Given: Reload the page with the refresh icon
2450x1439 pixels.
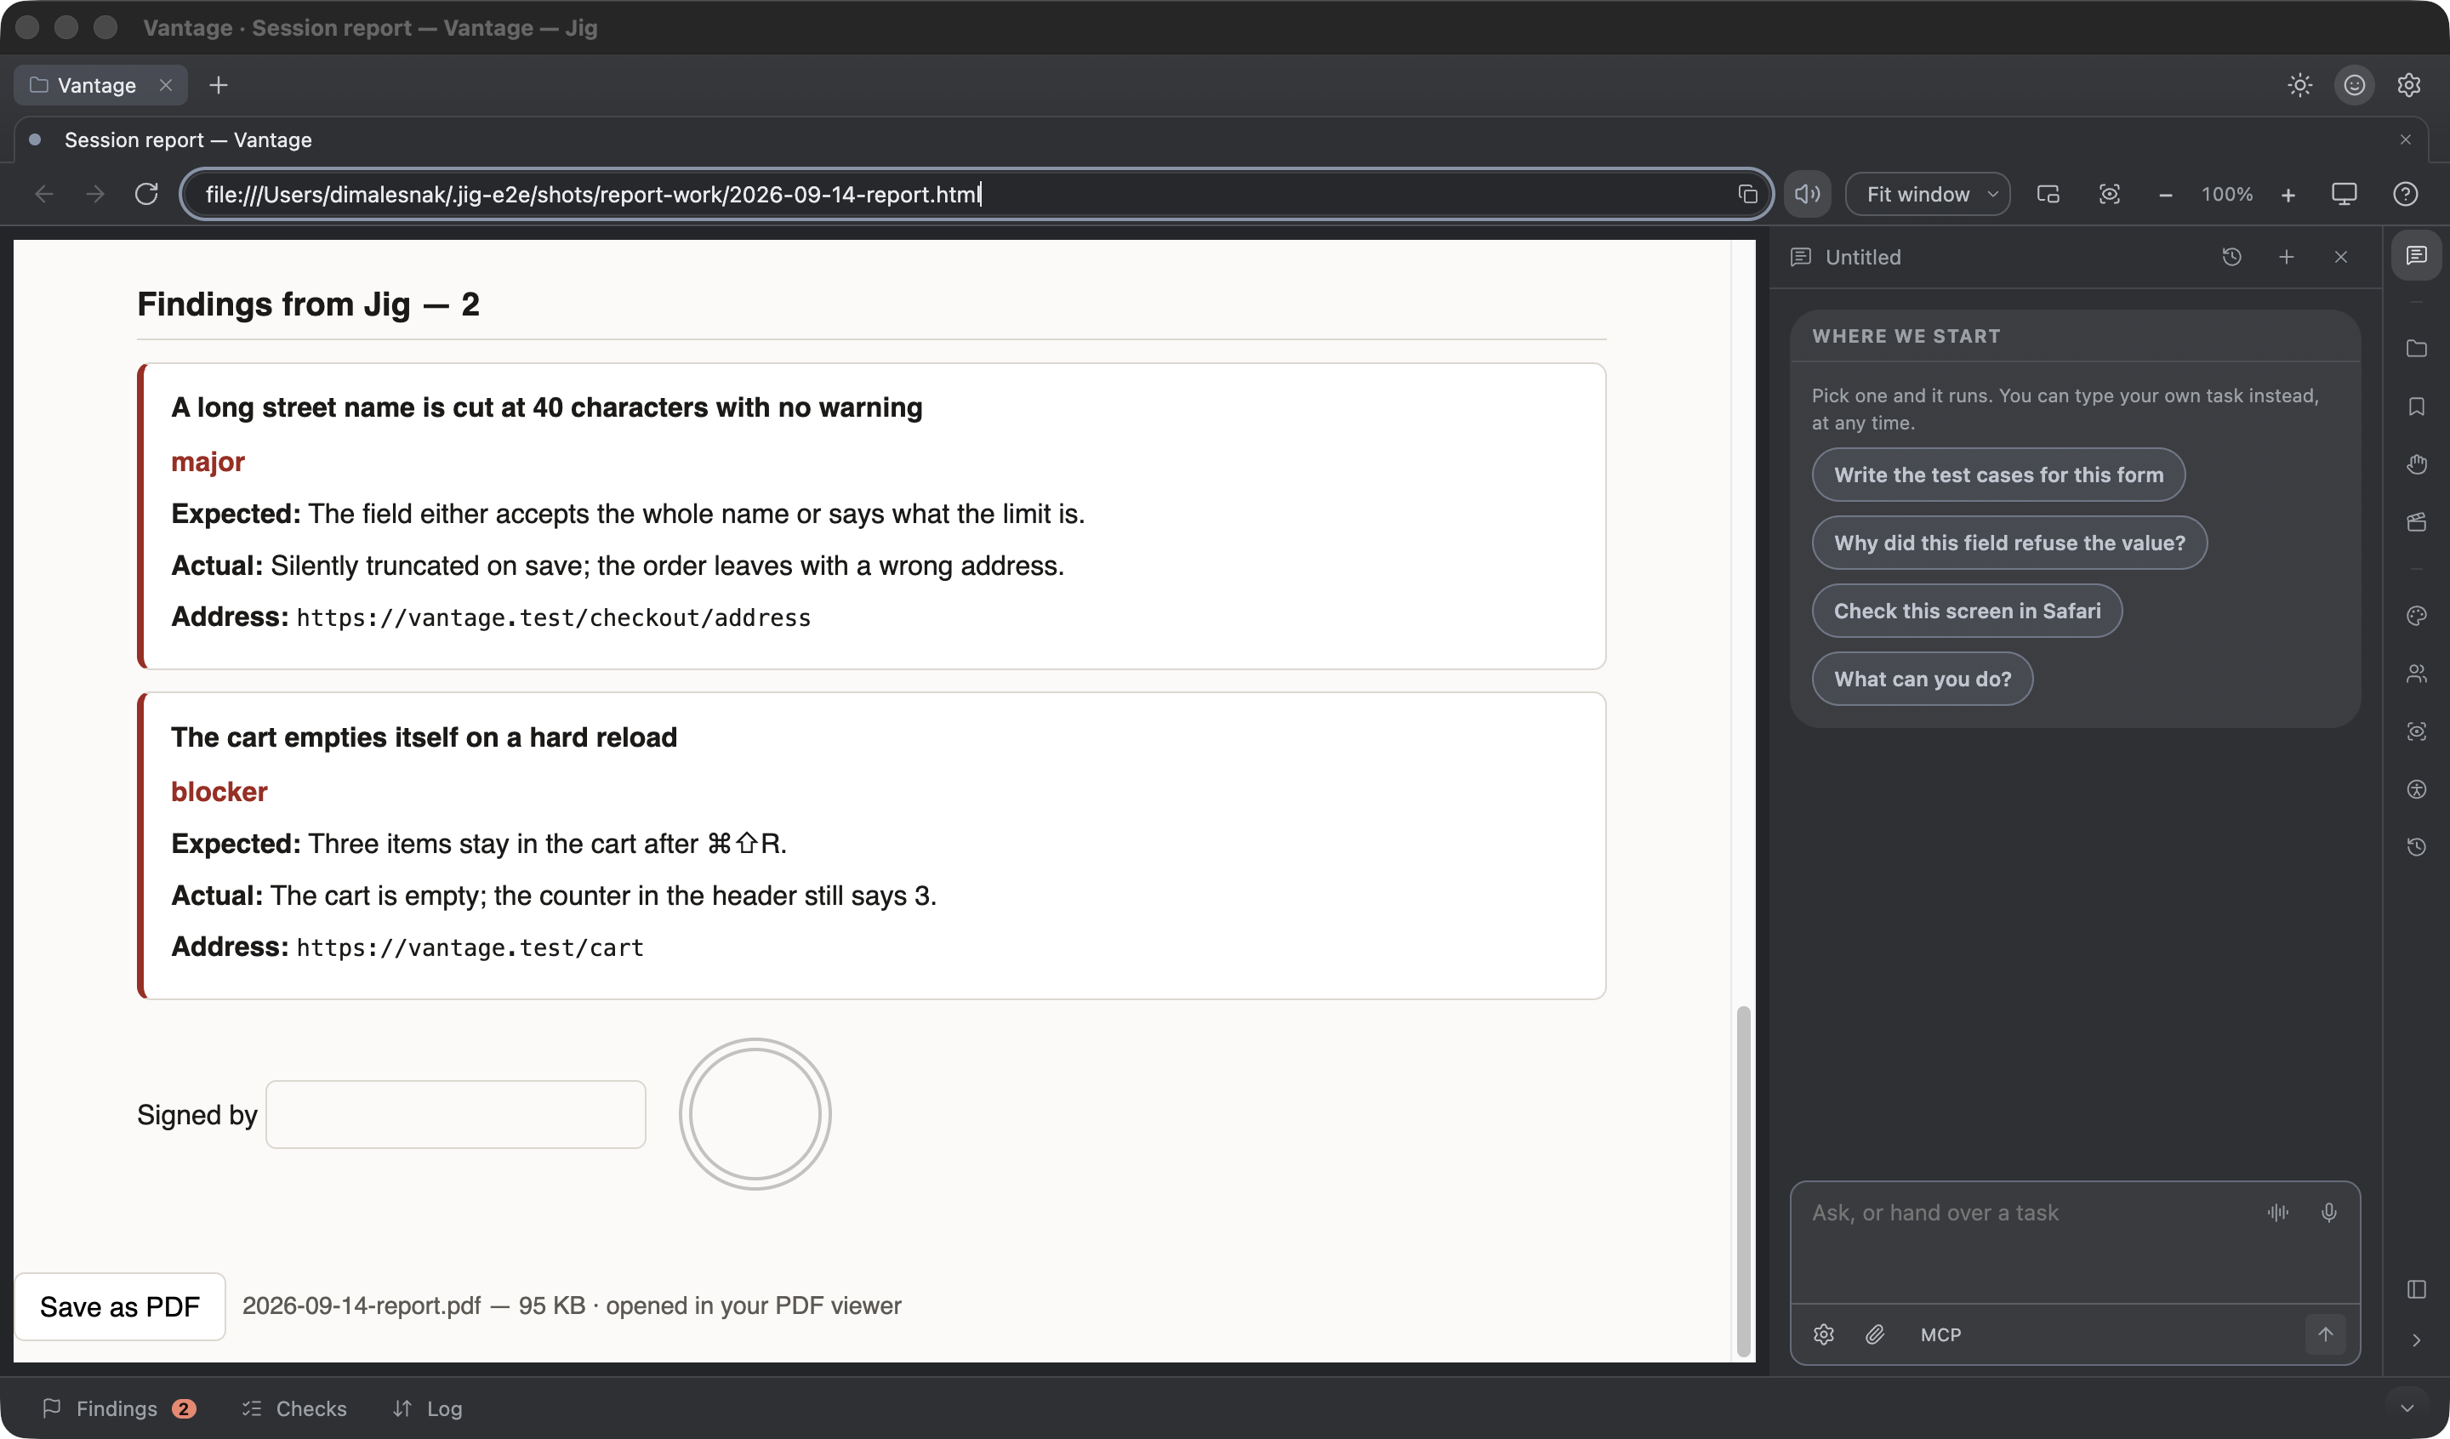Looking at the screenshot, I should tap(147, 194).
